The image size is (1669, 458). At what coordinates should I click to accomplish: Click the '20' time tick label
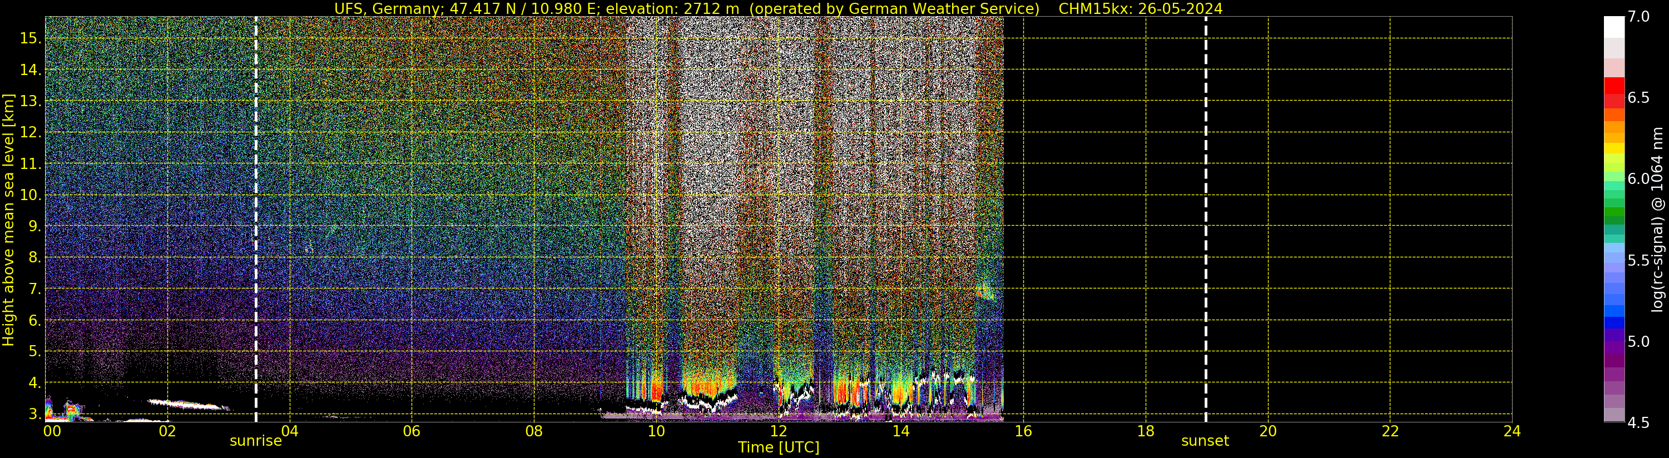coord(1267,431)
